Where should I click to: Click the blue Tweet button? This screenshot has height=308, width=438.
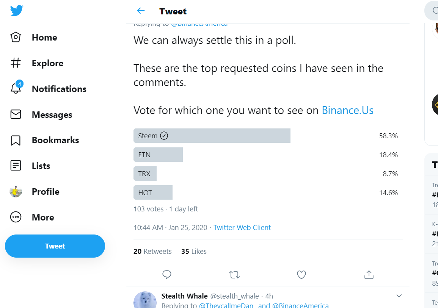coord(55,246)
